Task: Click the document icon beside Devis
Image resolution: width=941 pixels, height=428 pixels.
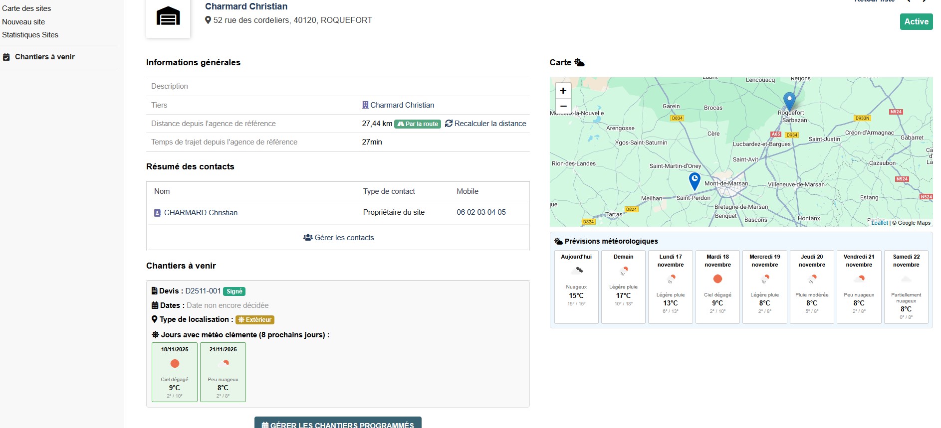Action: pyautogui.click(x=155, y=291)
